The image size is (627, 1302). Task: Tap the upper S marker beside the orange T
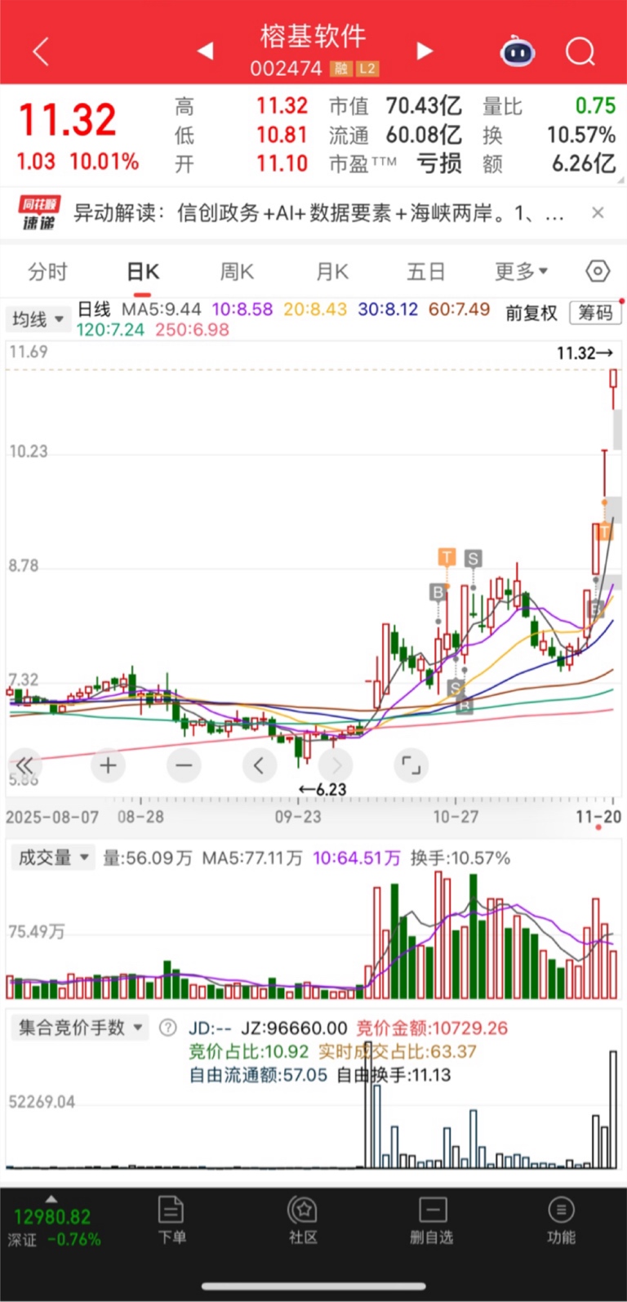[x=473, y=559]
